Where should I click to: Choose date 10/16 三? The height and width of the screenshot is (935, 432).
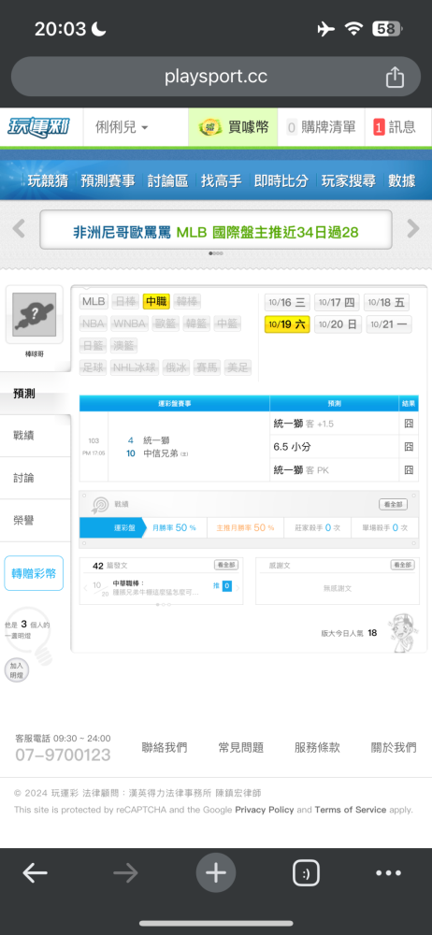coord(287,302)
